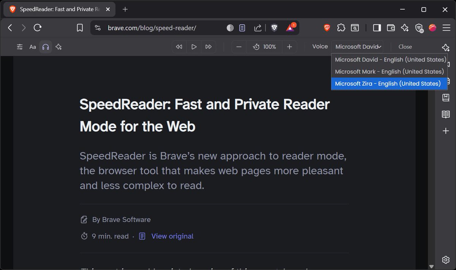Skip forward in speech playback
The height and width of the screenshot is (270, 456).
point(208,47)
